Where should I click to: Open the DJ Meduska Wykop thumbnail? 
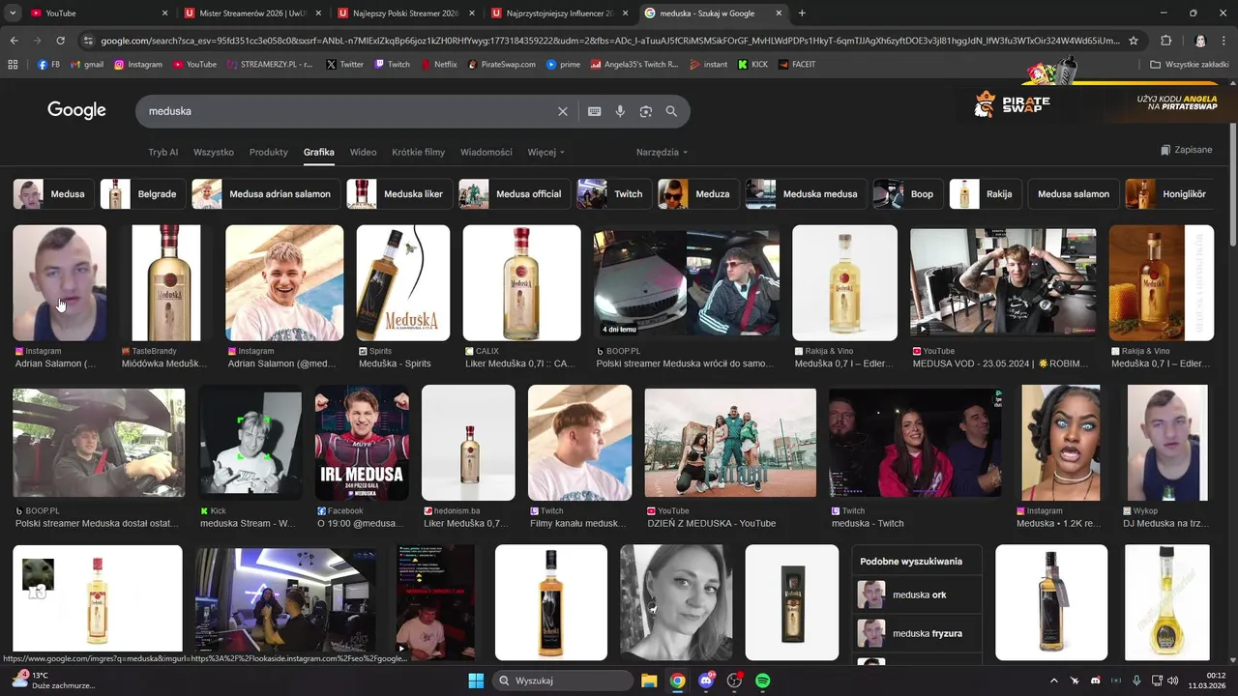point(1166,442)
